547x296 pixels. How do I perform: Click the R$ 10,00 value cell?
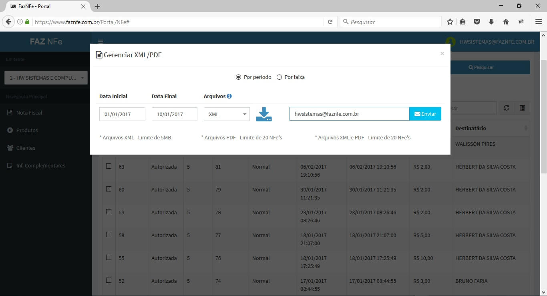click(423, 258)
